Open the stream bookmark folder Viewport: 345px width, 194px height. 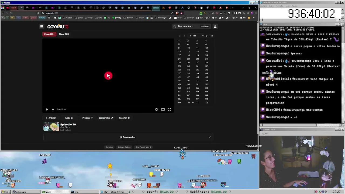[x=140, y=18]
